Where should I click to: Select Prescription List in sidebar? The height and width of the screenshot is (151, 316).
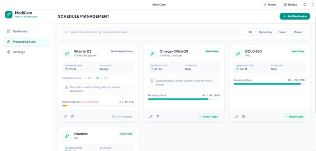[26, 42]
